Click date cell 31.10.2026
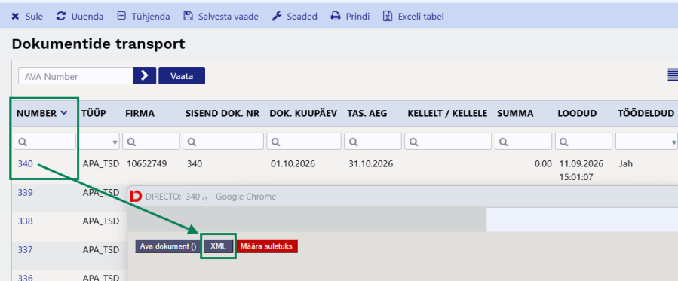The width and height of the screenshot is (678, 281). click(370, 164)
